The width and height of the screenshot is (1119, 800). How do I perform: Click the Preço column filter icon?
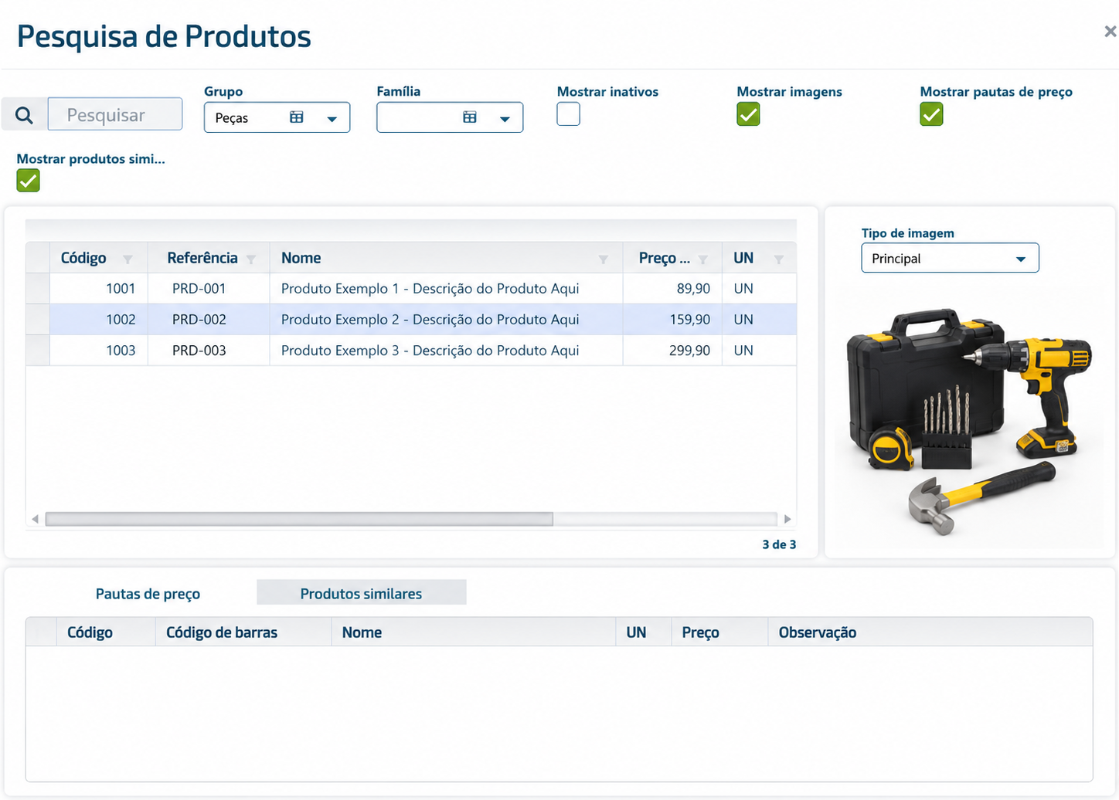coord(703,259)
